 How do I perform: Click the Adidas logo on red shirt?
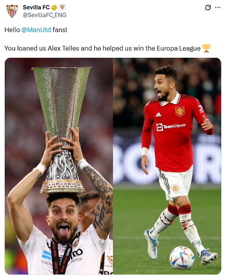(x=158, y=114)
